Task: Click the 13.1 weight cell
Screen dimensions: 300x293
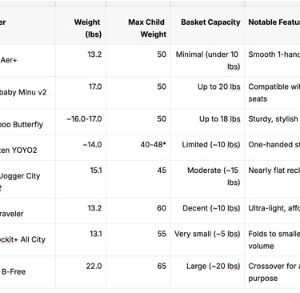Action: point(81,240)
